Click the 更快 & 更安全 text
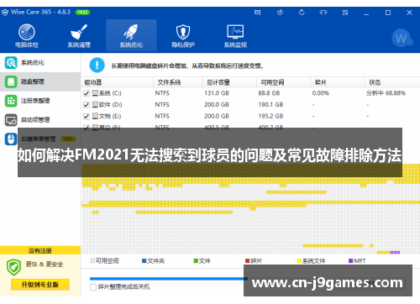The image size is (420, 304). coord(45,265)
